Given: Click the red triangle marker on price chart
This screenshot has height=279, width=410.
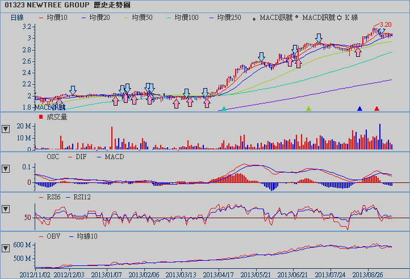Looking at the screenshot, I should [376, 108].
